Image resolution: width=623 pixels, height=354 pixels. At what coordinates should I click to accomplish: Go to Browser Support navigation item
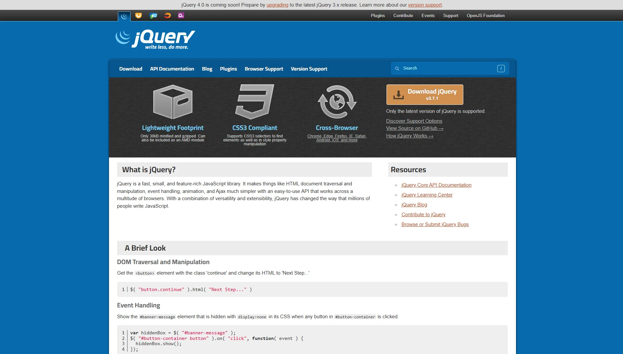coord(264,69)
